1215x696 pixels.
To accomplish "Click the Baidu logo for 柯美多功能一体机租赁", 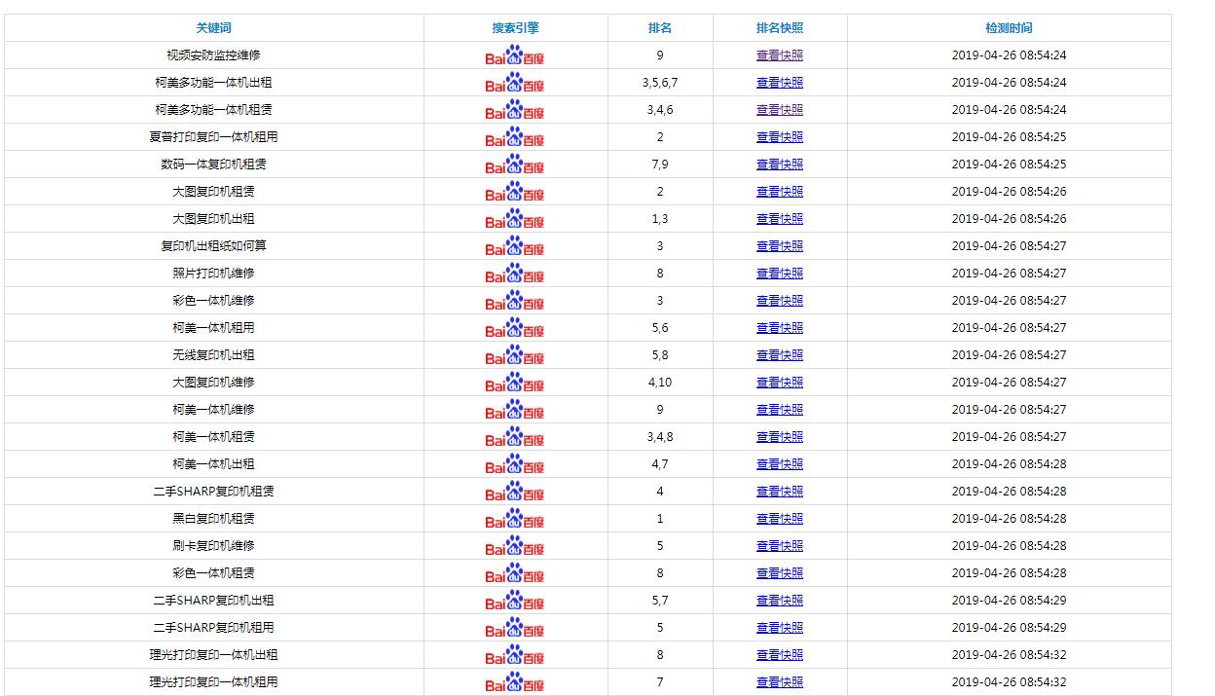I will click(515, 111).
